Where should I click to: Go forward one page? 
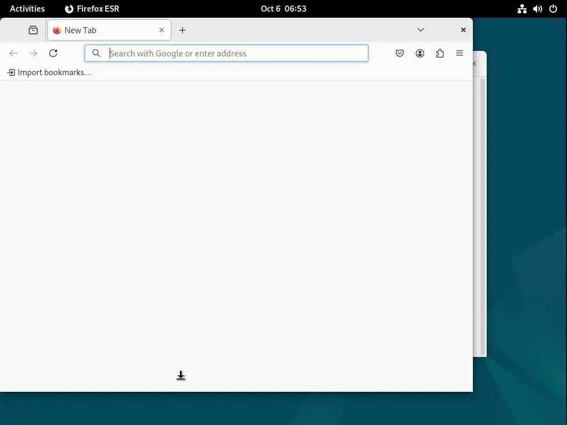click(33, 54)
